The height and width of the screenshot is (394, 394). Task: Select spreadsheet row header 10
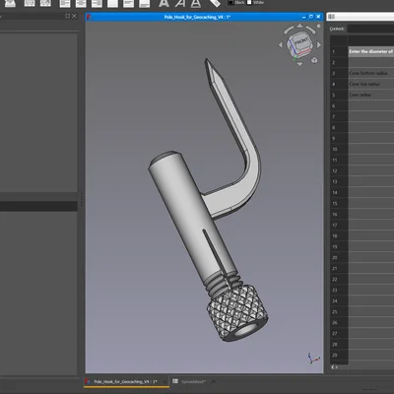pos(339,149)
